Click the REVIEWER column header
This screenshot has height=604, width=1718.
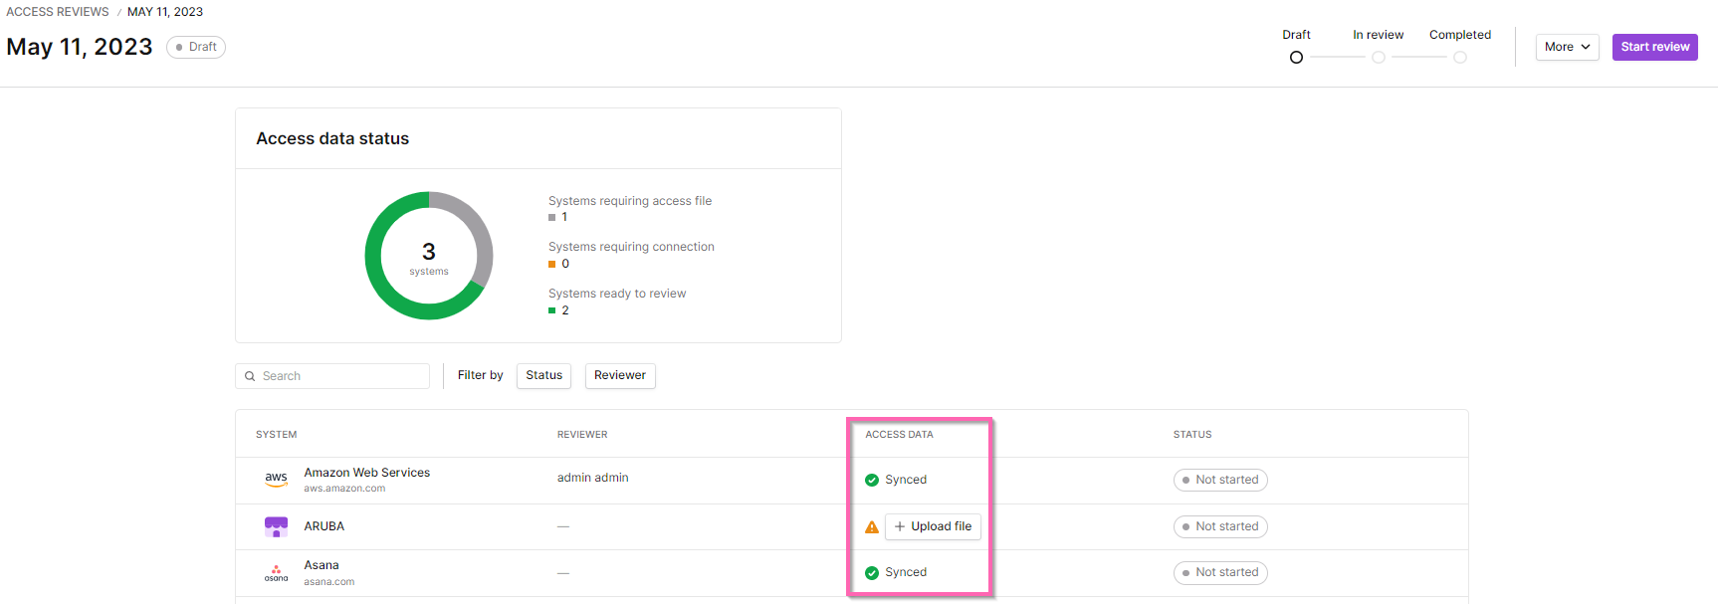[x=582, y=435]
